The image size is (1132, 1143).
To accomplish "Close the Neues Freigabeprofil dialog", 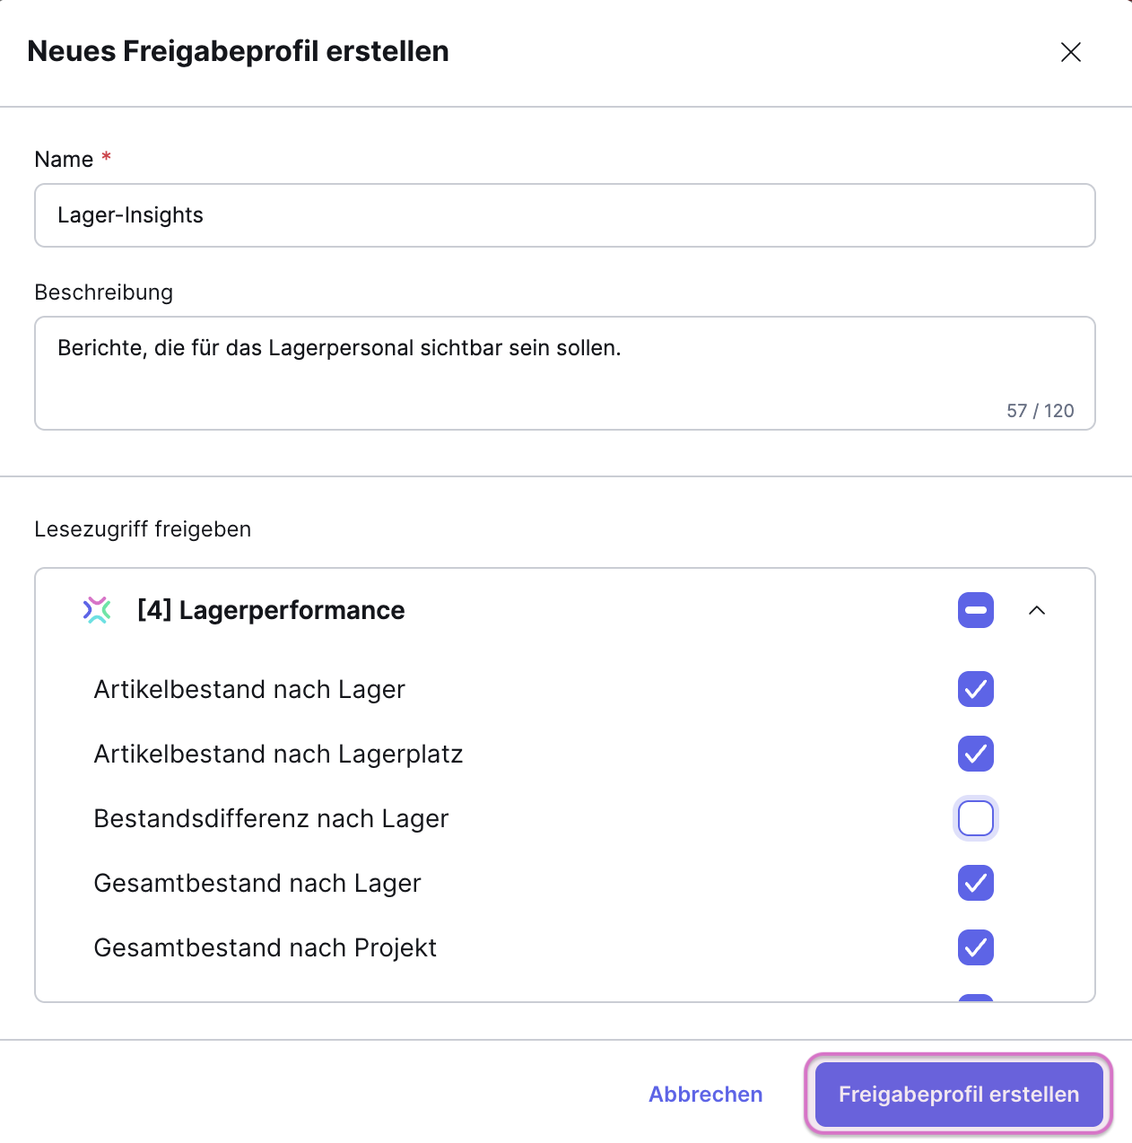I will [1070, 52].
